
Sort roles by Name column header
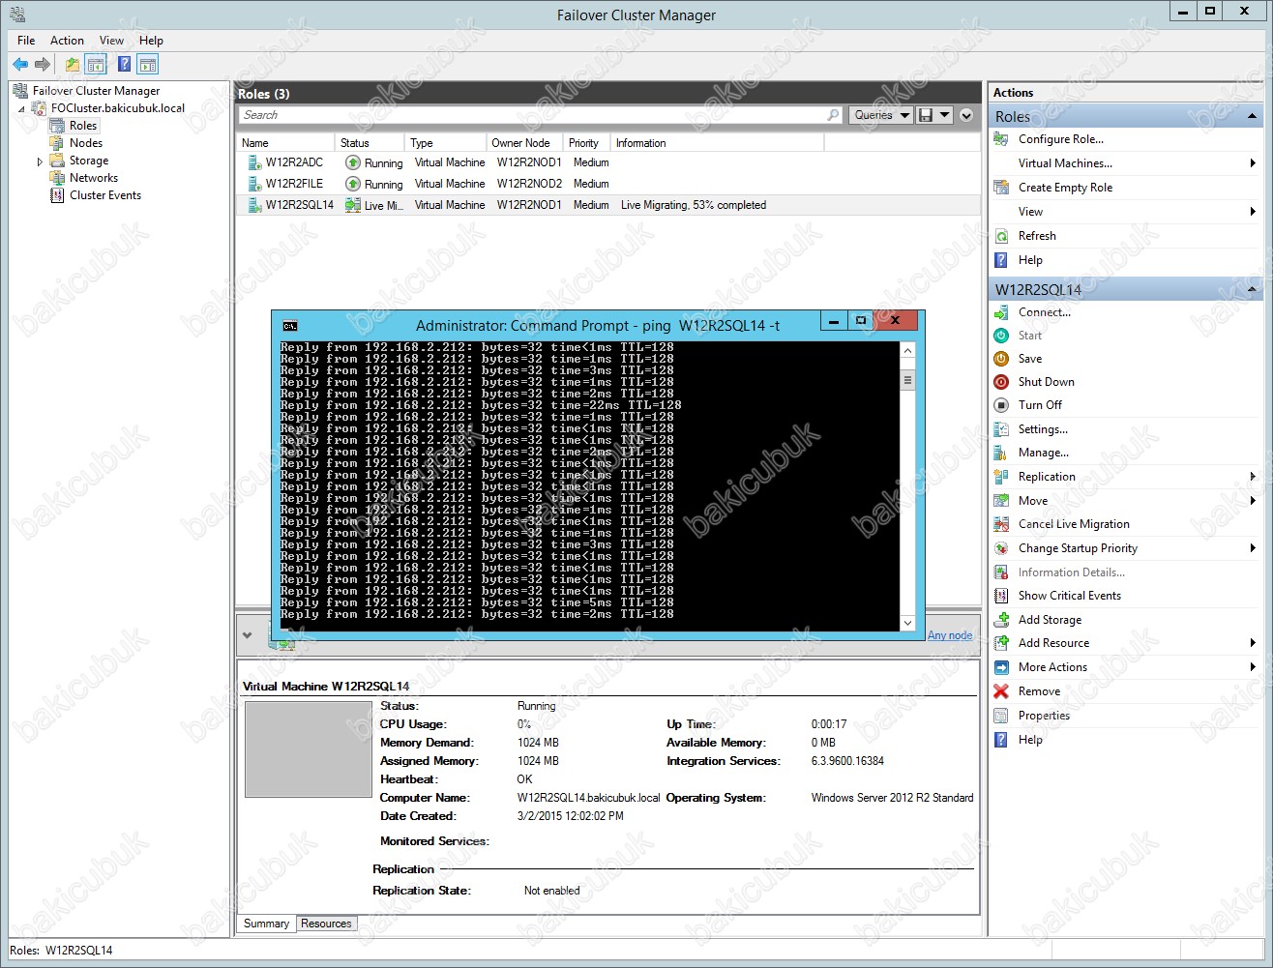(286, 143)
